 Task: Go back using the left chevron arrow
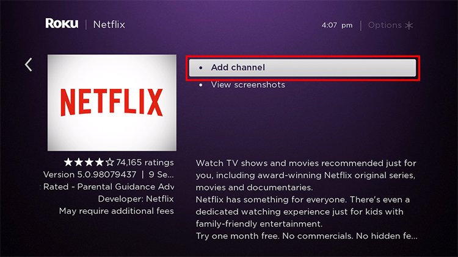(28, 65)
